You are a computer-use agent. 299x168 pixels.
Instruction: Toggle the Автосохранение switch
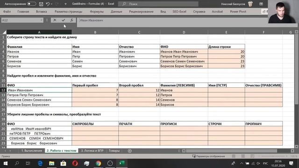click(31, 4)
